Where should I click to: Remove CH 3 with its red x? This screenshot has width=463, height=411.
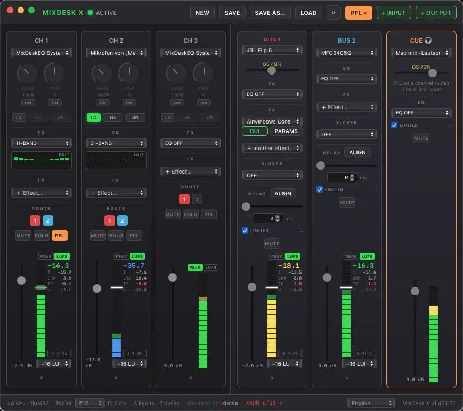(x=190, y=377)
